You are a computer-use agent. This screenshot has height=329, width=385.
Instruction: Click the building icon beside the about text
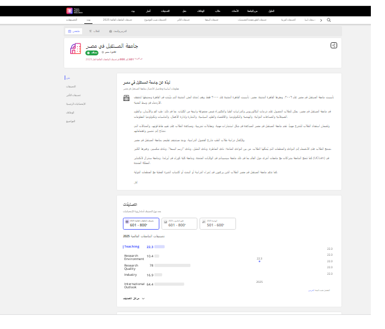[126, 98]
